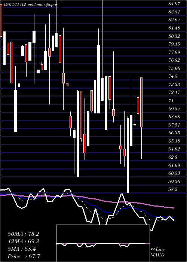Click the 59.36 price axis label
This screenshot has height=262, width=187.
pos(174,181)
